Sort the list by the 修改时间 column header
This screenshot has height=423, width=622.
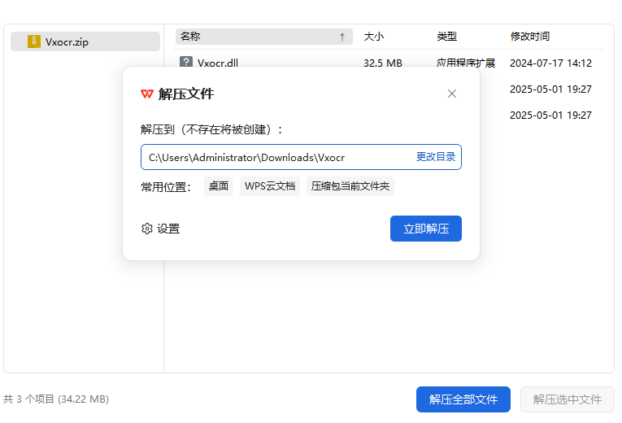tap(530, 37)
